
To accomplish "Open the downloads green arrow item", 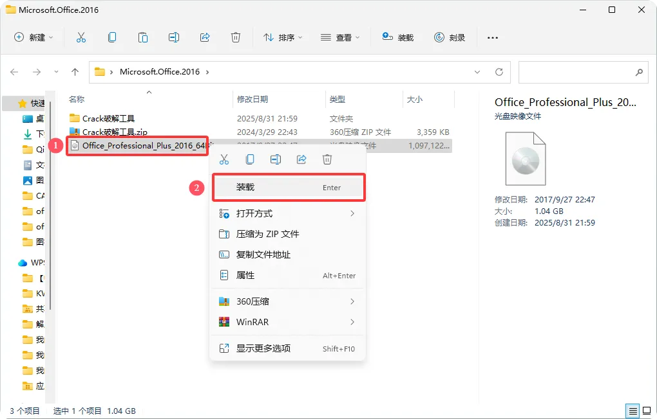I will [x=33, y=134].
